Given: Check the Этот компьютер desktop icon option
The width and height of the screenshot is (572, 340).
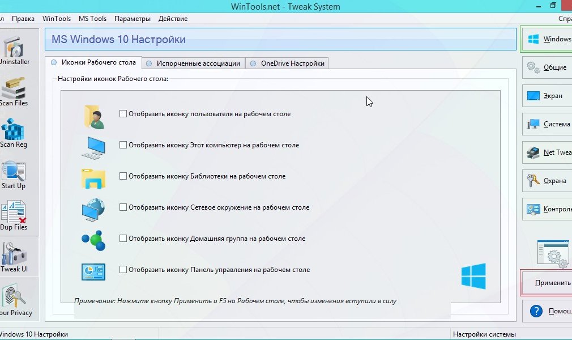Looking at the screenshot, I should click(x=123, y=144).
